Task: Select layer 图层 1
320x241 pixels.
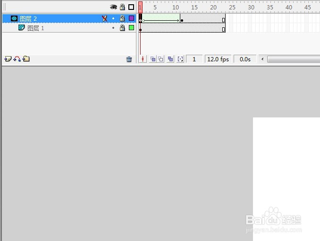Action: click(x=69, y=28)
